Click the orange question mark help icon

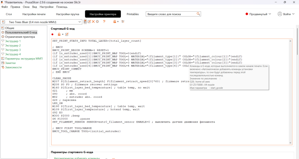(x=104, y=22)
